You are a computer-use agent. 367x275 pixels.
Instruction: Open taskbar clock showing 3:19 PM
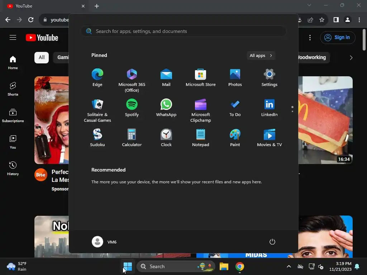pos(340,266)
